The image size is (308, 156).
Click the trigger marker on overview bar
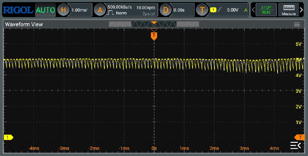[x=154, y=23]
